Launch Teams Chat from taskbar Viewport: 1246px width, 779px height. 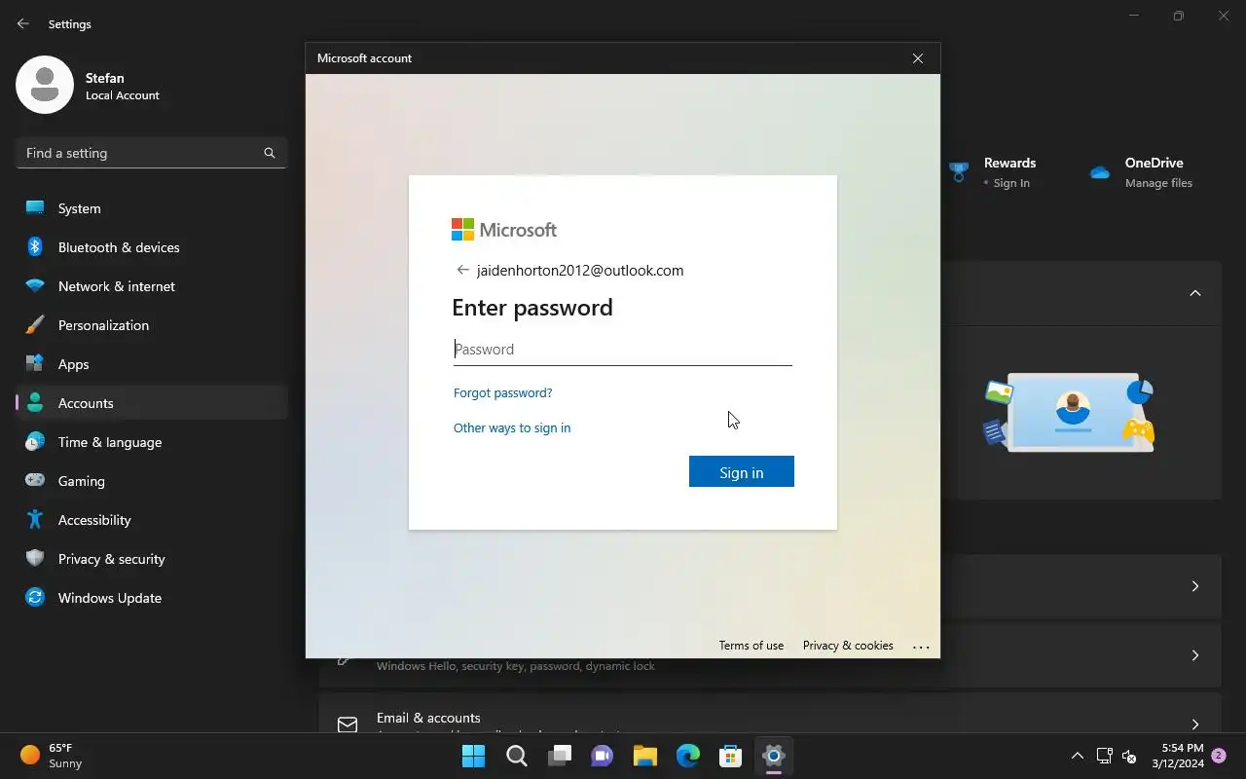602,756
